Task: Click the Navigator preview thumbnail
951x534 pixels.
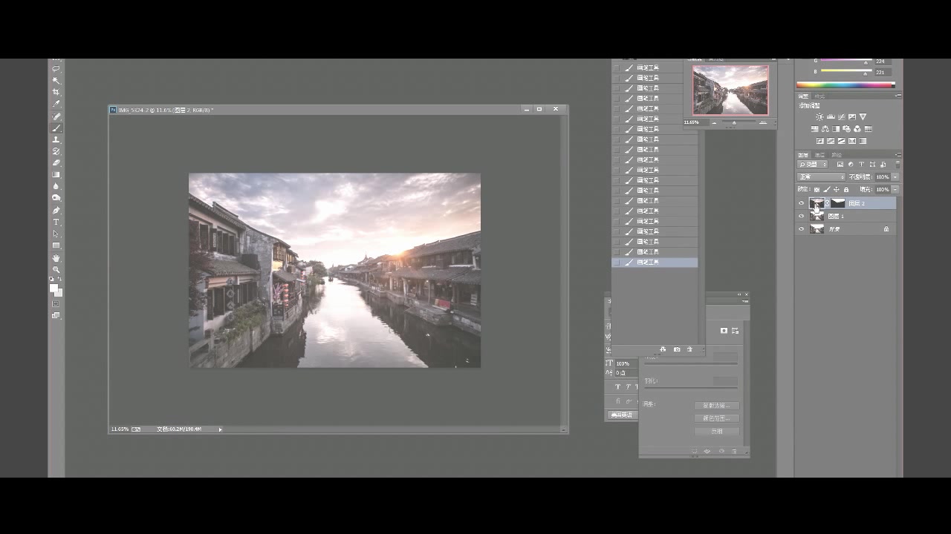Action: 730,90
